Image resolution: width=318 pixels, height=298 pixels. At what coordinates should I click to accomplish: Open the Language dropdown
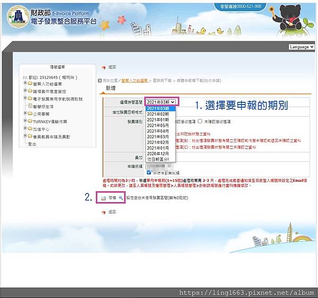click(x=301, y=47)
